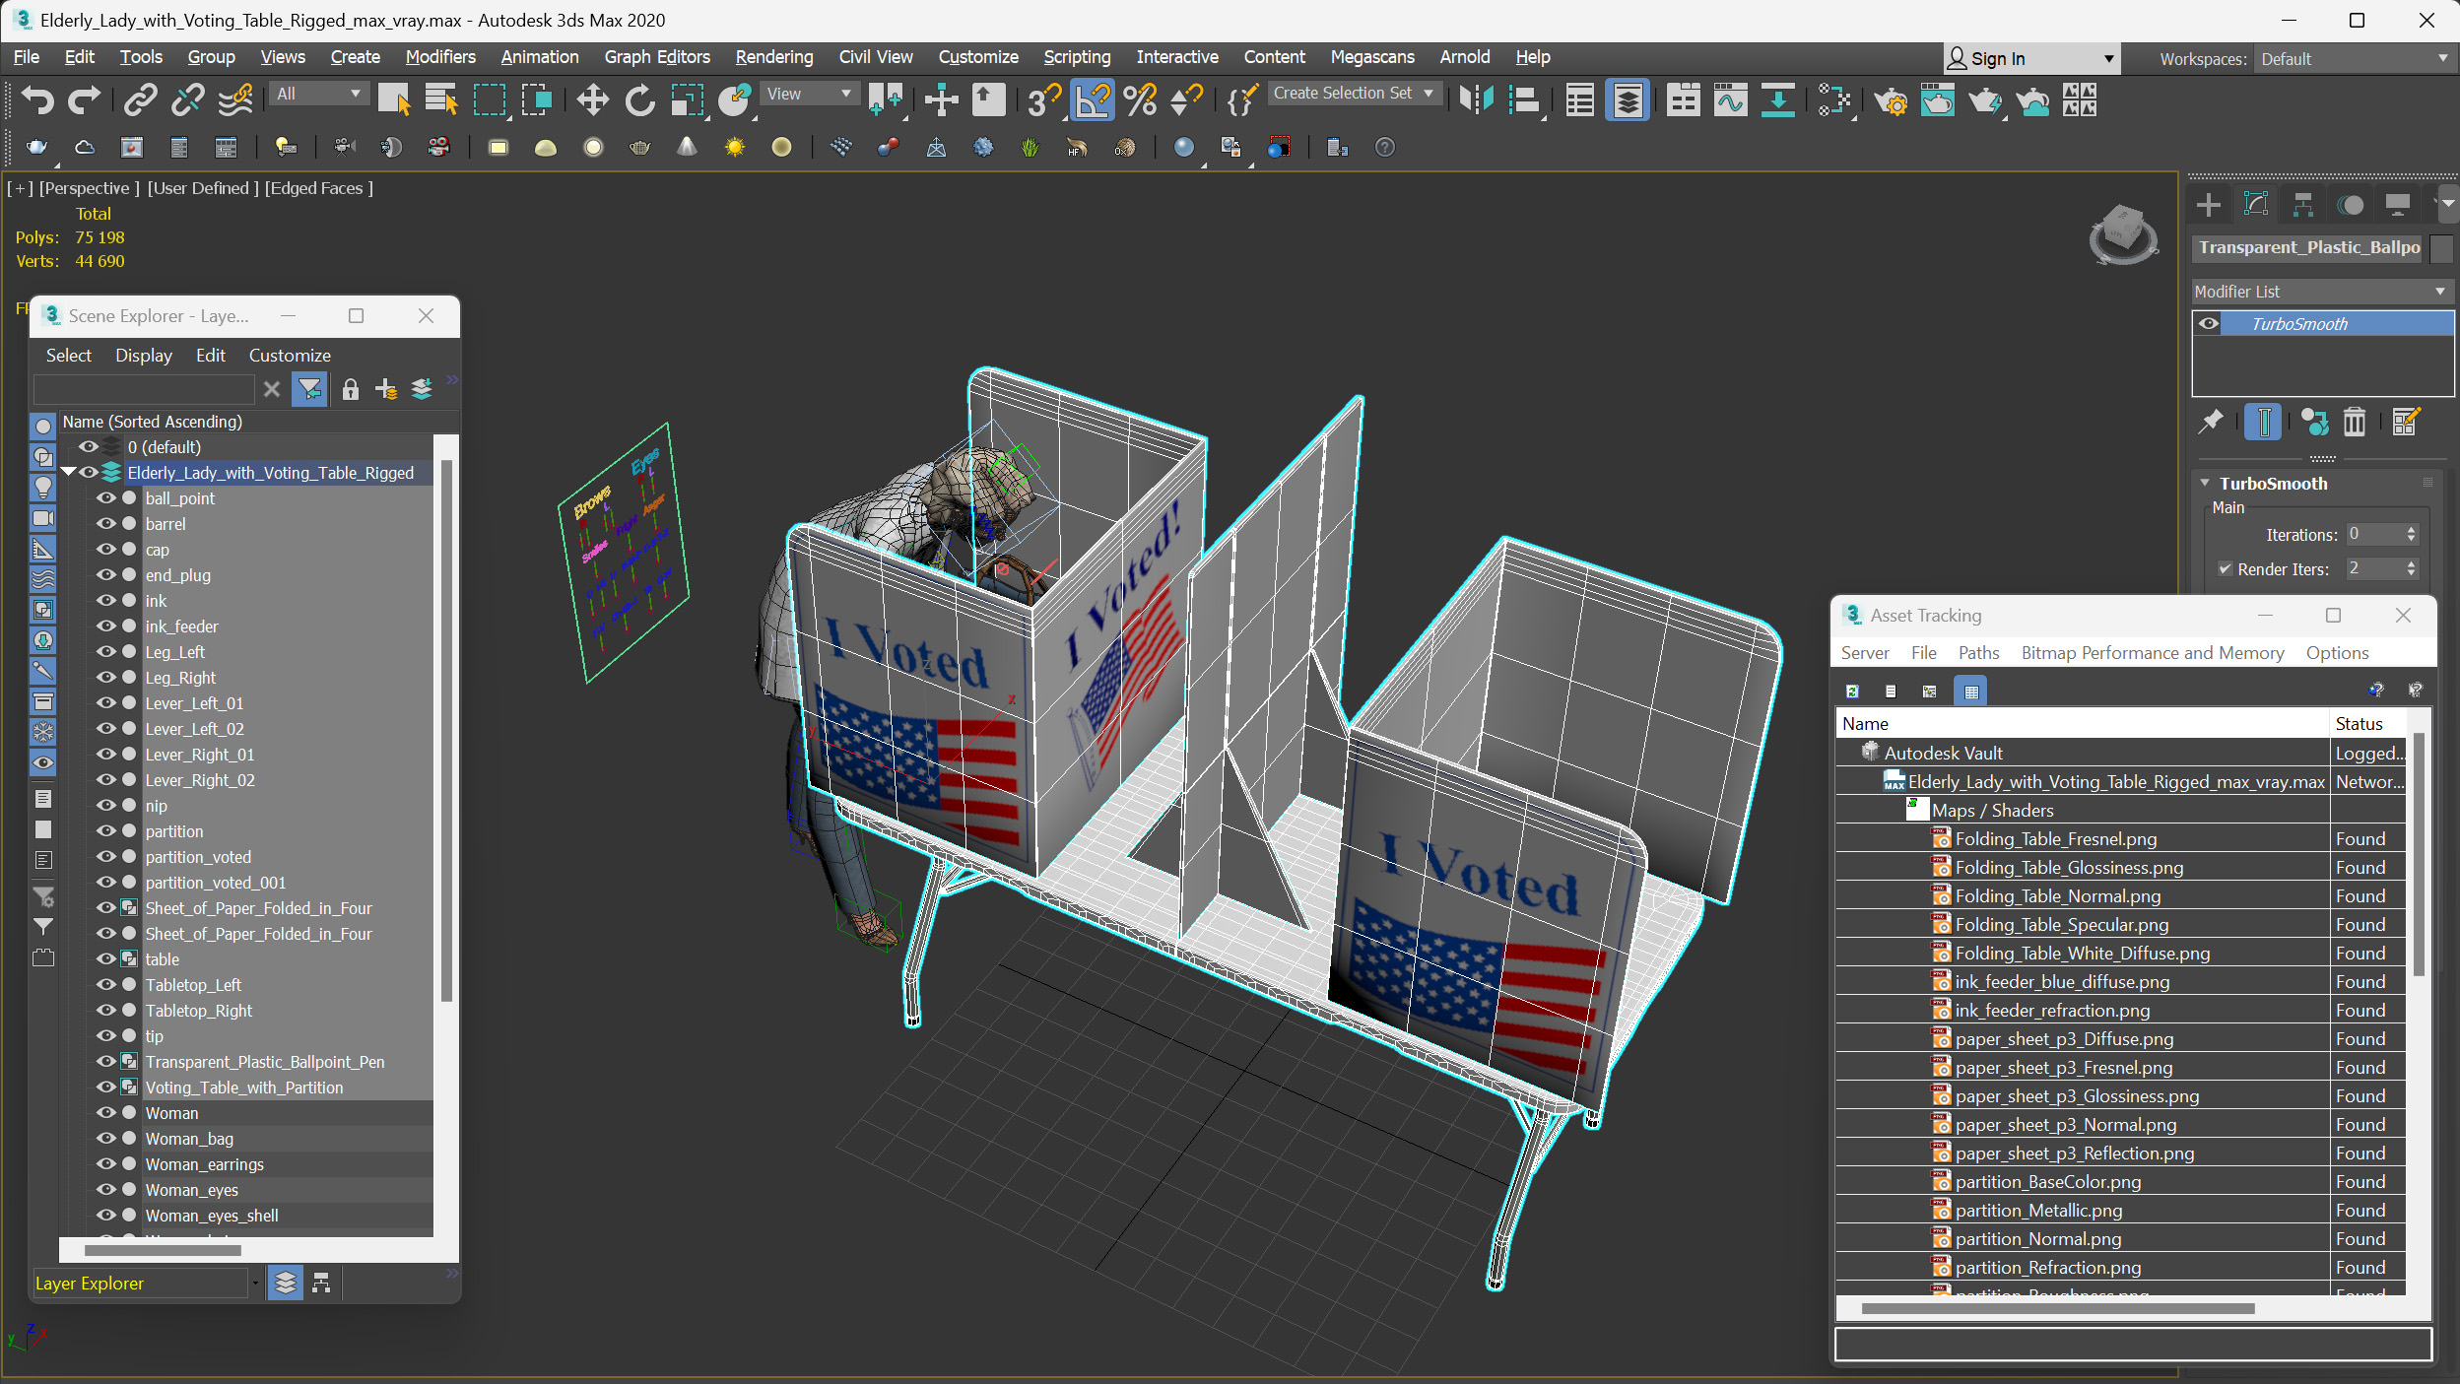This screenshot has height=1384, width=2460.
Task: Hide the barrel object eye icon
Action: (x=105, y=524)
